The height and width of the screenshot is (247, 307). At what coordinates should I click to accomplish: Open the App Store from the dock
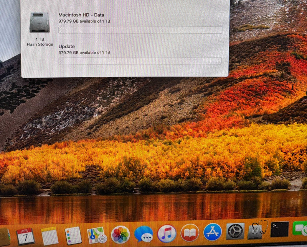pyautogui.click(x=213, y=232)
